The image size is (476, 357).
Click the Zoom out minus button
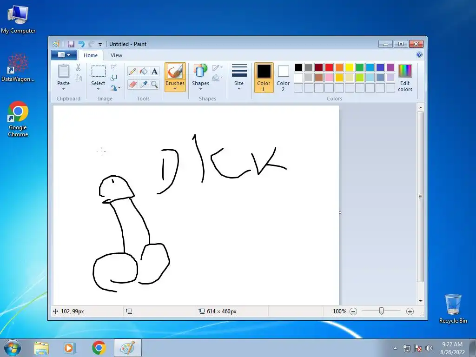353,311
